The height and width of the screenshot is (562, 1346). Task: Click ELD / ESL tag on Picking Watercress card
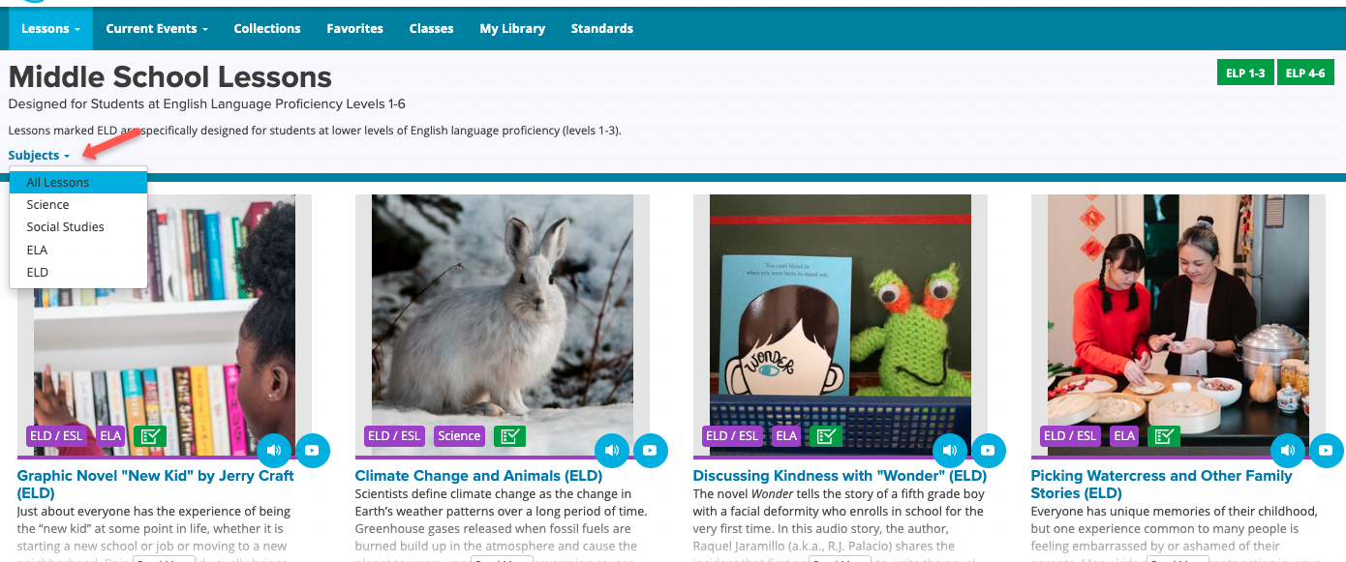pyautogui.click(x=1071, y=436)
